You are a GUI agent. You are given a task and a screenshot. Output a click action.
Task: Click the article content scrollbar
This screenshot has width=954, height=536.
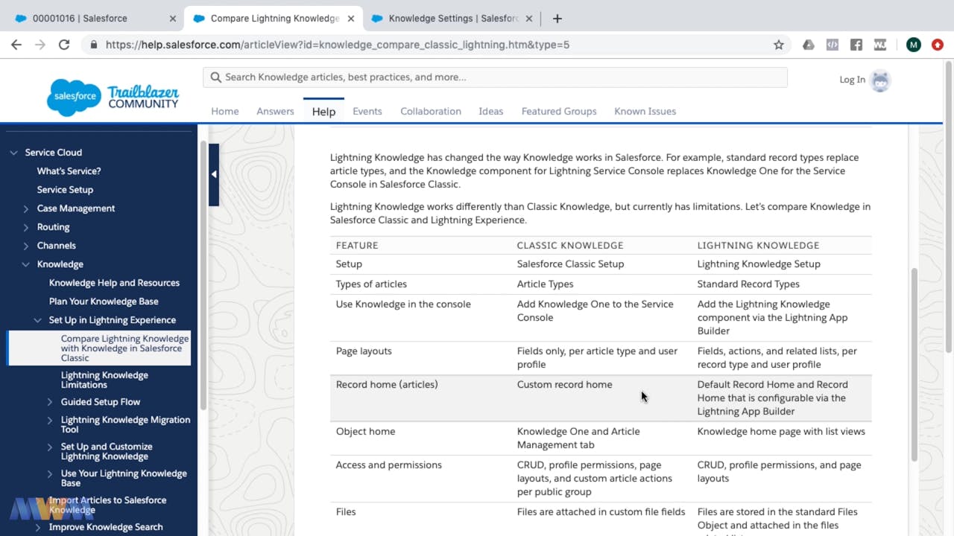(x=914, y=364)
